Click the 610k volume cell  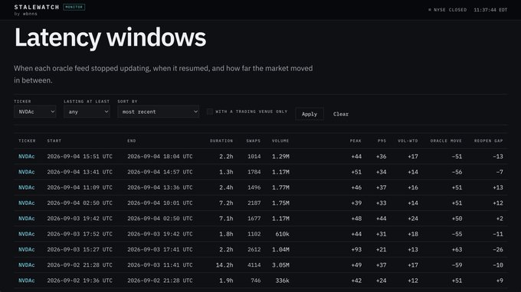283,234
